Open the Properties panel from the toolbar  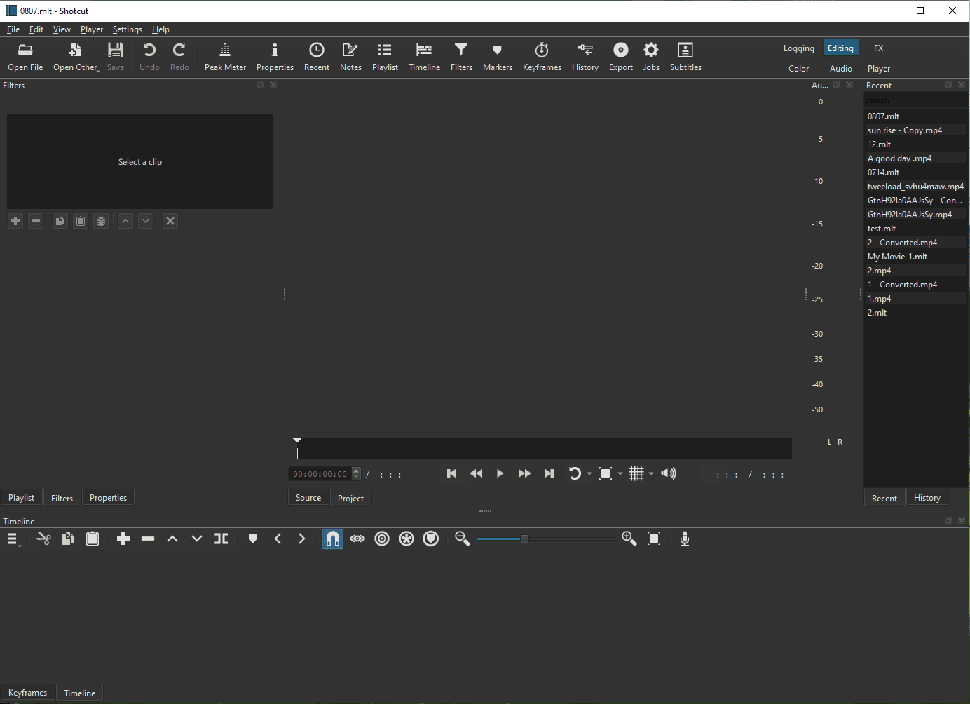[x=275, y=57]
